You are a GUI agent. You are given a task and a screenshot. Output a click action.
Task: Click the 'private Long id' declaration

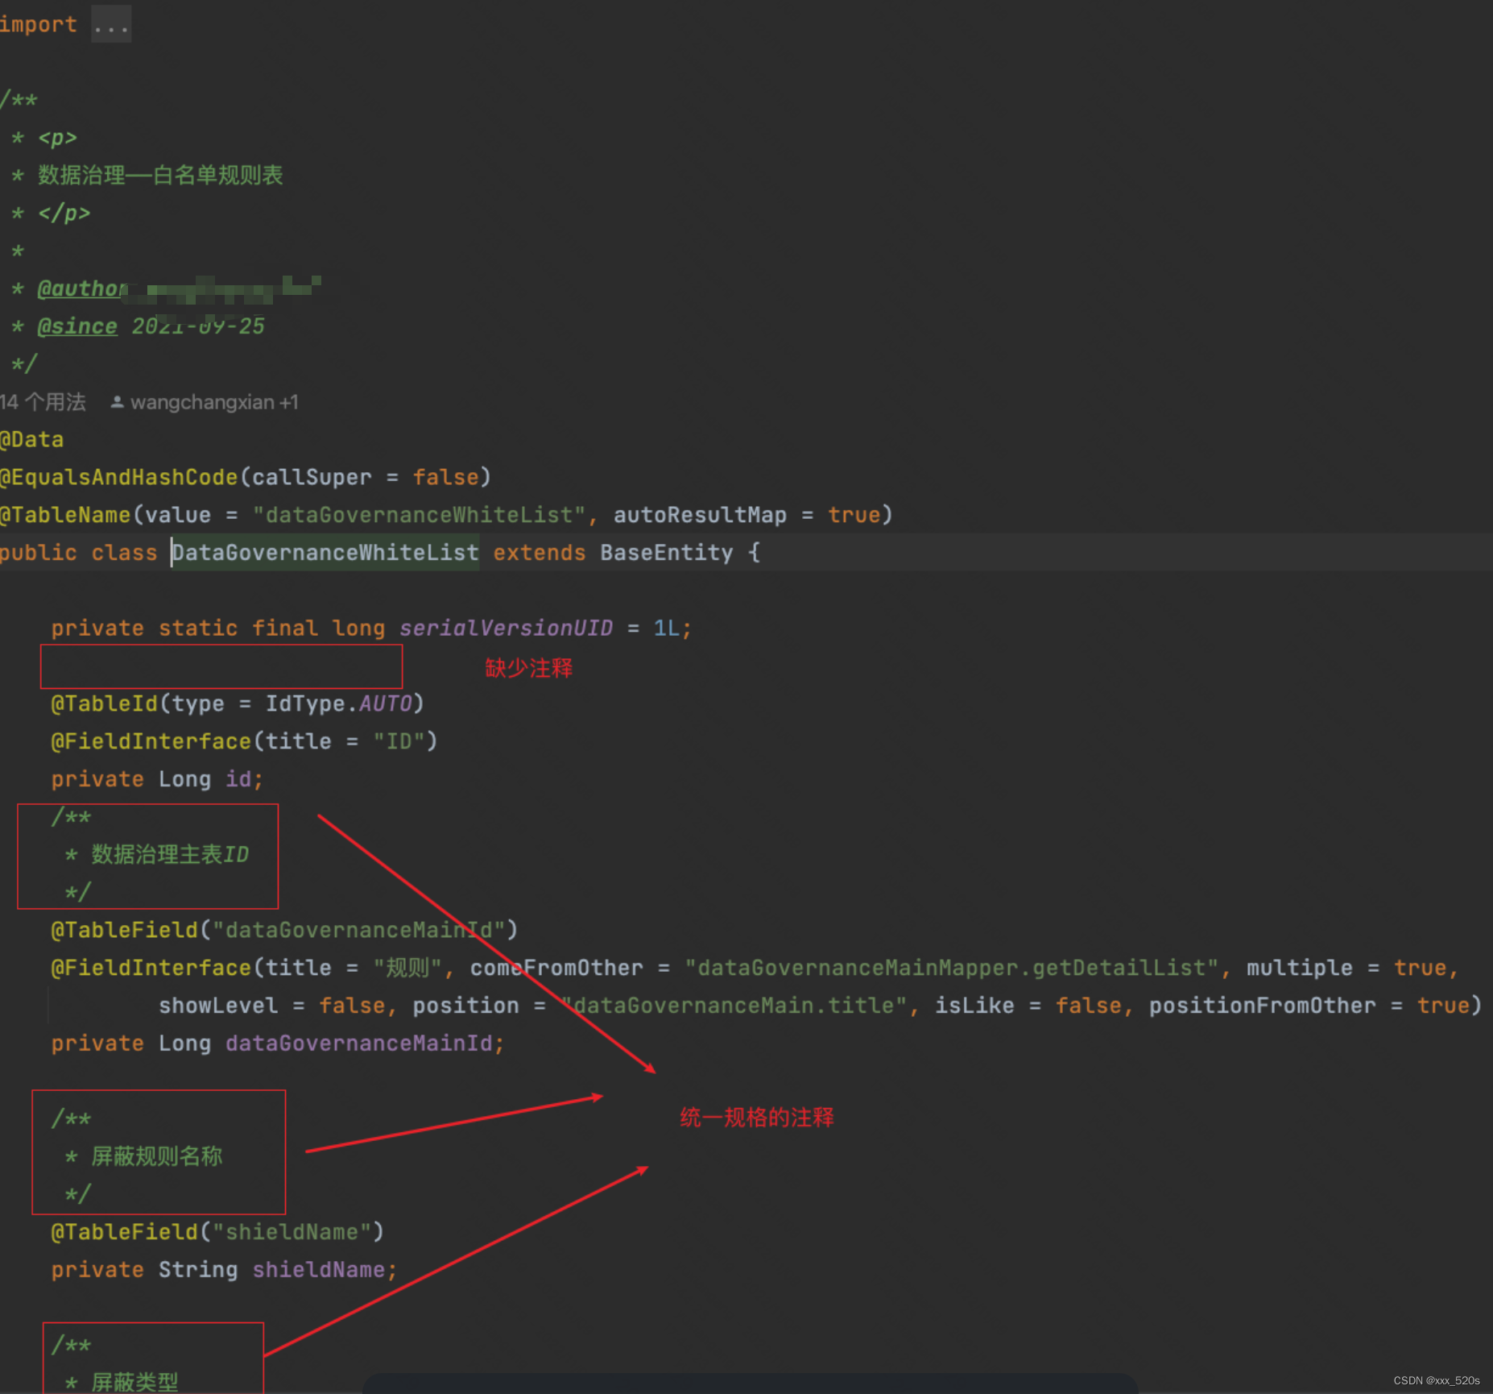click(x=157, y=779)
